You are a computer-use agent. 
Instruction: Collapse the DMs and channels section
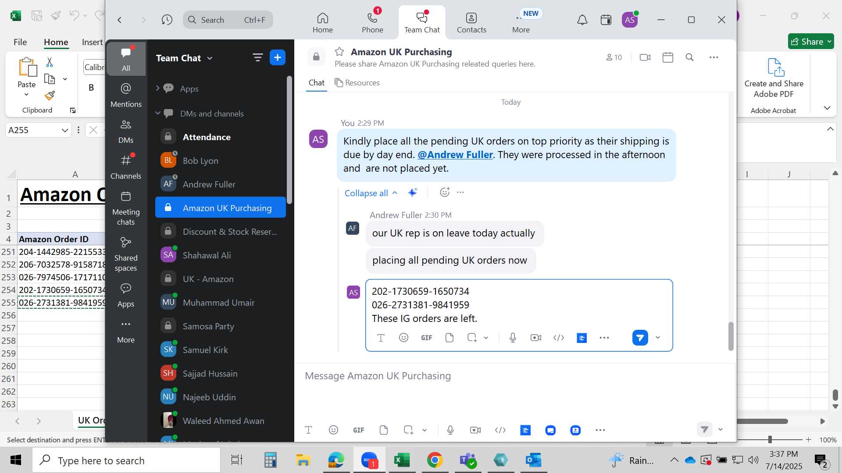[x=157, y=113]
